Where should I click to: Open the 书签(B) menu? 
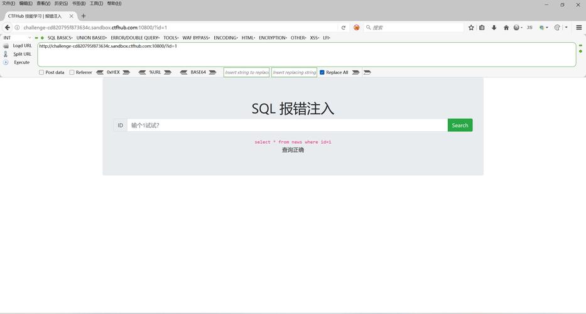[x=79, y=3]
